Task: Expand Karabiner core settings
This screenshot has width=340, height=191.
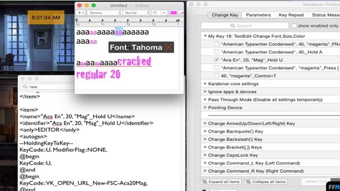Action: pyautogui.click(x=205, y=84)
